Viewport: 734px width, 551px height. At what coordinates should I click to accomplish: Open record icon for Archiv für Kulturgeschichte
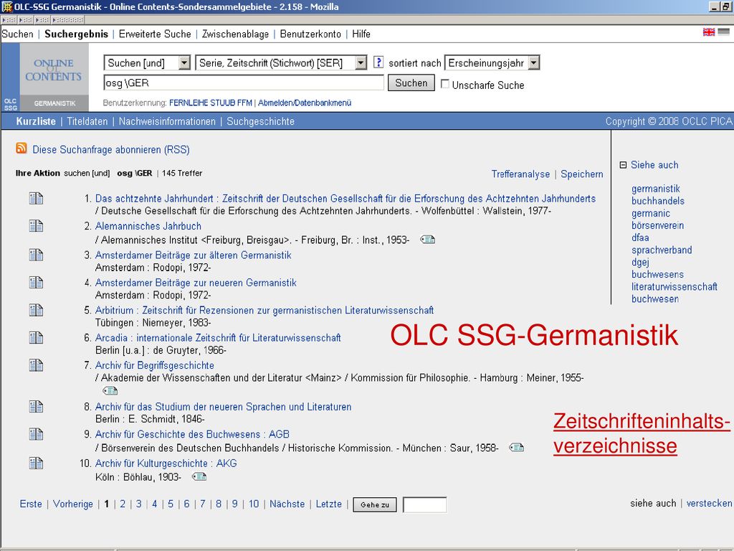point(36,463)
